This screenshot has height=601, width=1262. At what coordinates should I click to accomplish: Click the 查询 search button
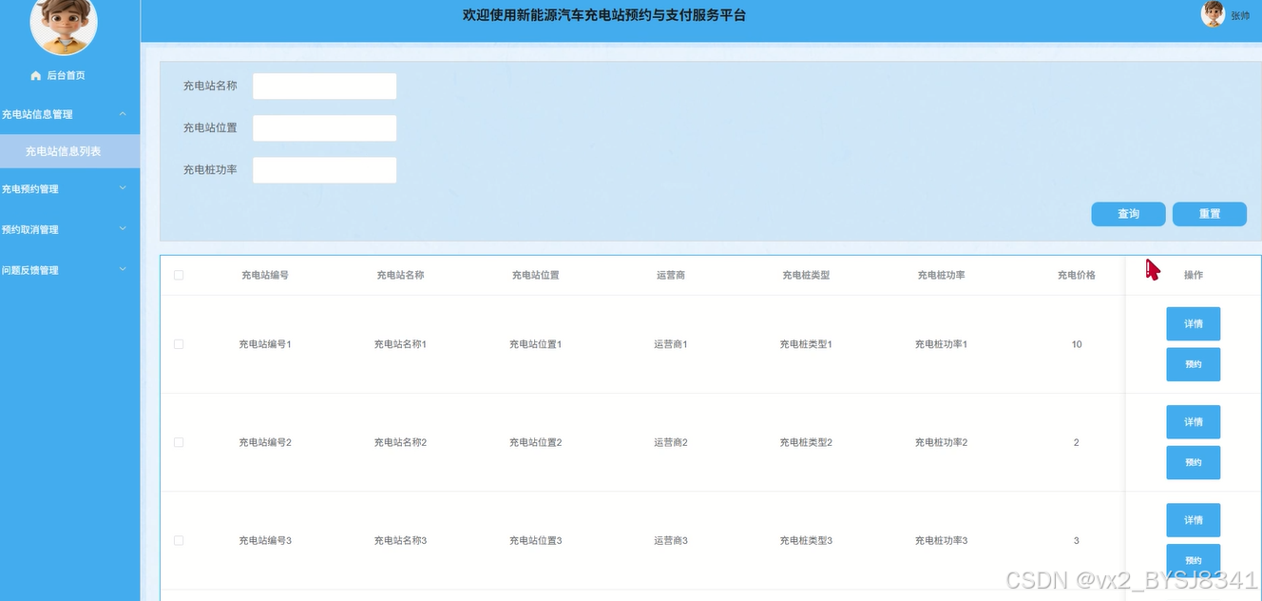click(1128, 214)
